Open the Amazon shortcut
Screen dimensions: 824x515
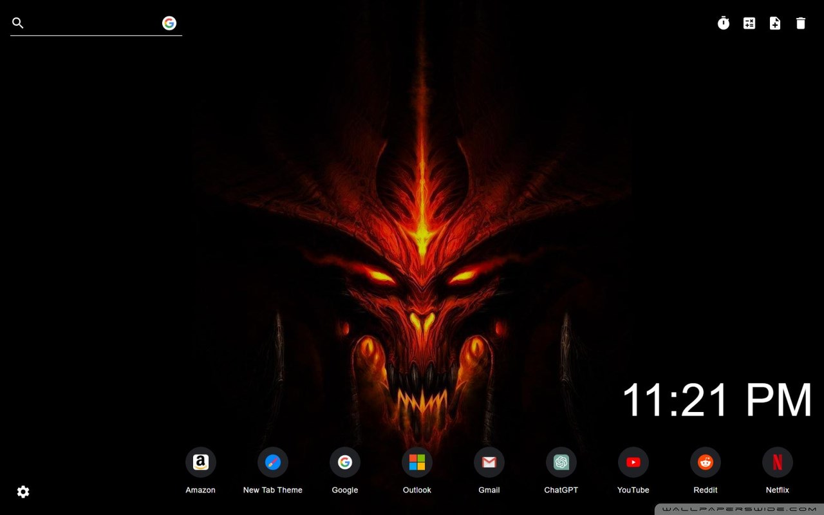point(201,462)
